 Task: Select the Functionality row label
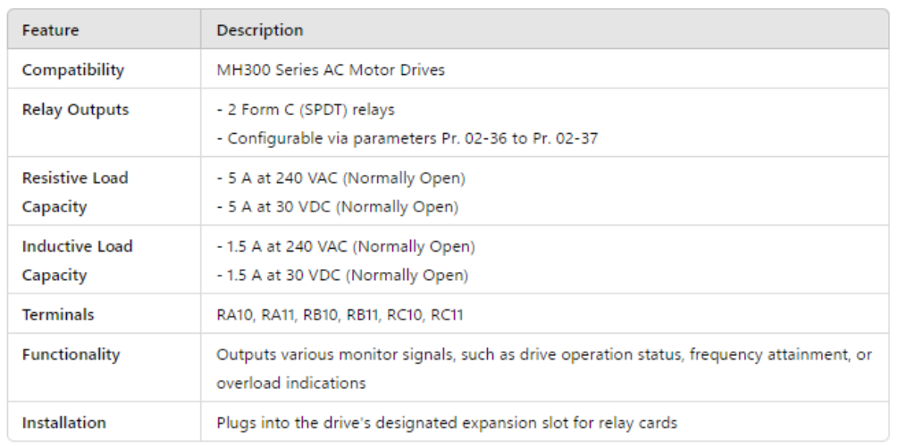pos(71,354)
